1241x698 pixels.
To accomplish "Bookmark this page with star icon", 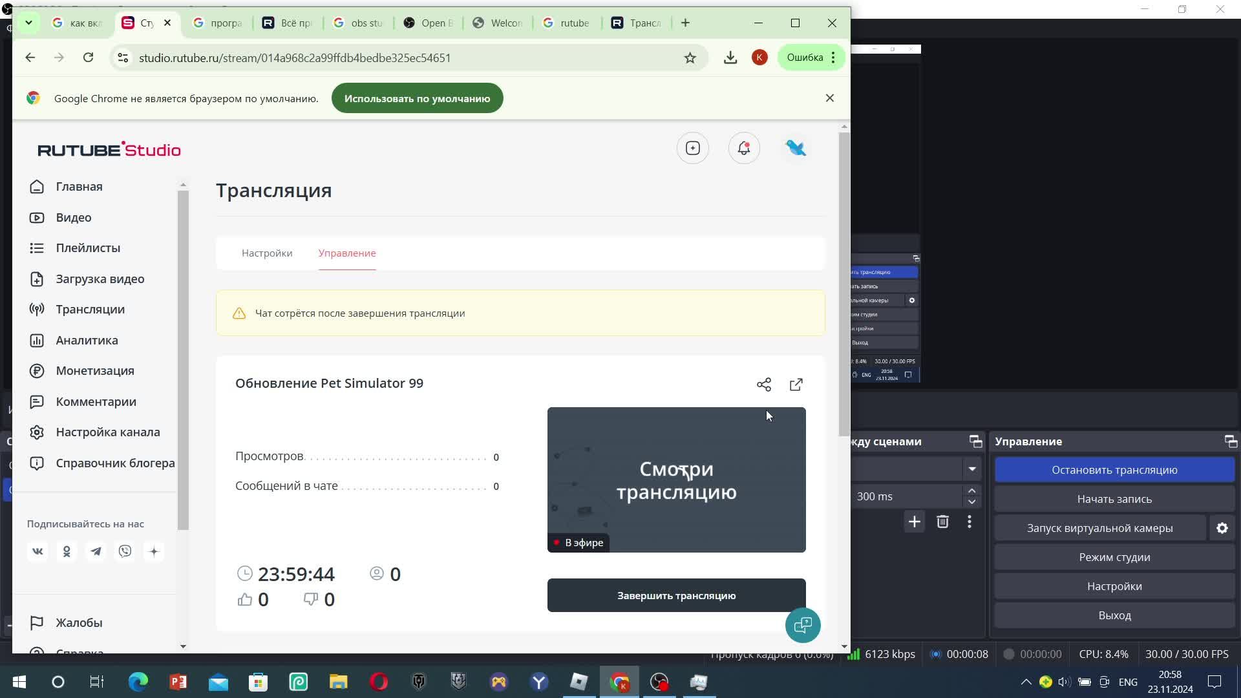I will [x=690, y=58].
